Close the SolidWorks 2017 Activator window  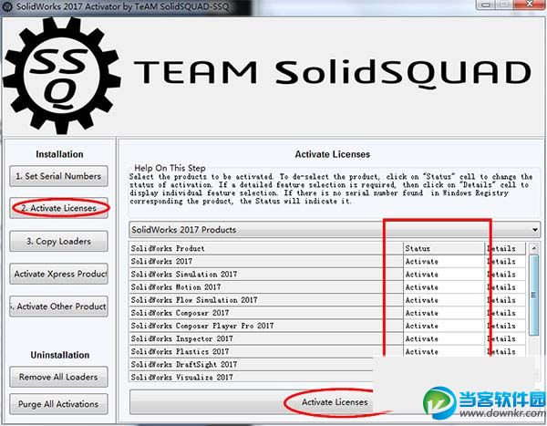529,5
